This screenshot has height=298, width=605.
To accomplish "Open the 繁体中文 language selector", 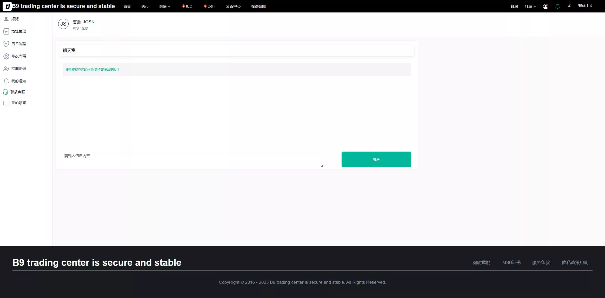I will click(x=585, y=6).
